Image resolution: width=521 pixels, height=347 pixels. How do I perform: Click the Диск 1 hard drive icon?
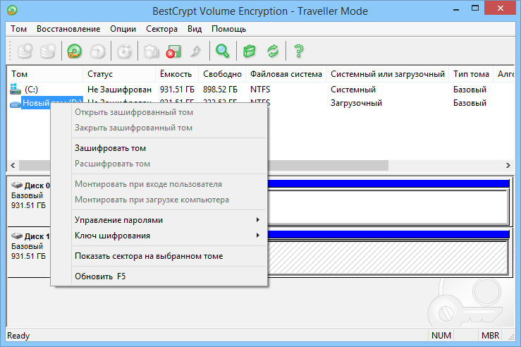point(17,236)
